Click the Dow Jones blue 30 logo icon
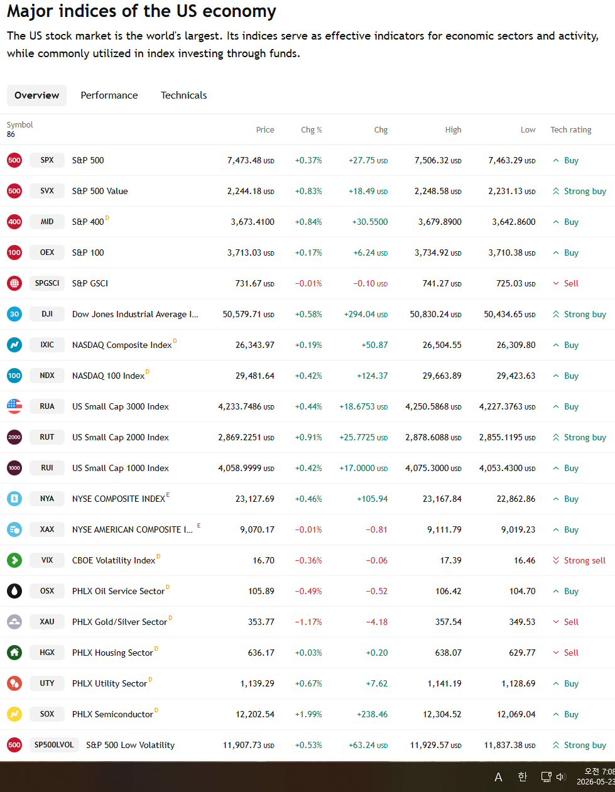615x792 pixels. point(14,314)
